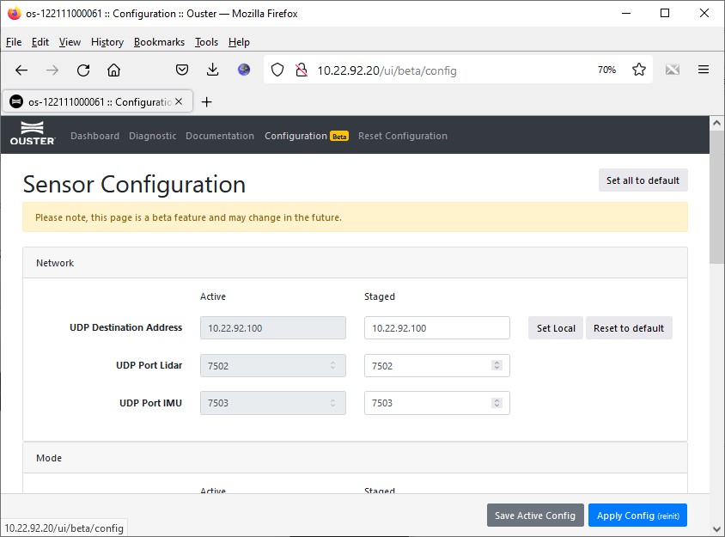The width and height of the screenshot is (725, 537).
Task: Click the staged UDP Port Lidar stepper
Action: pyautogui.click(x=497, y=366)
